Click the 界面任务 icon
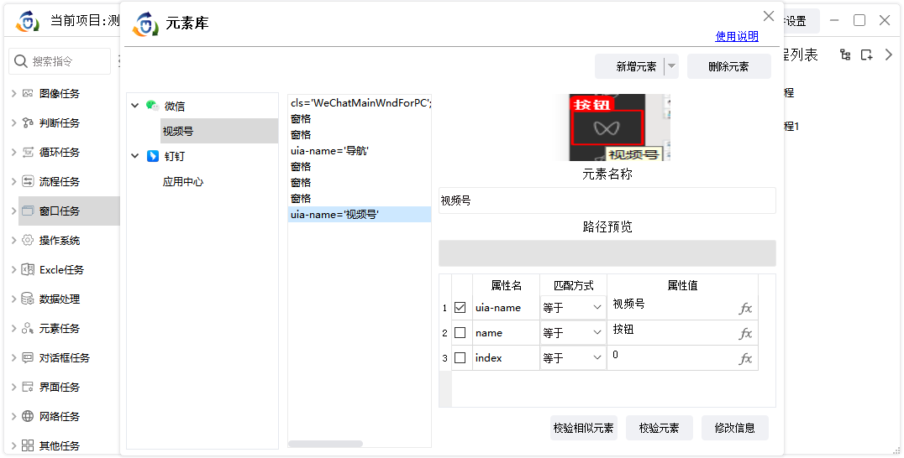The height and width of the screenshot is (458, 904). (28, 387)
